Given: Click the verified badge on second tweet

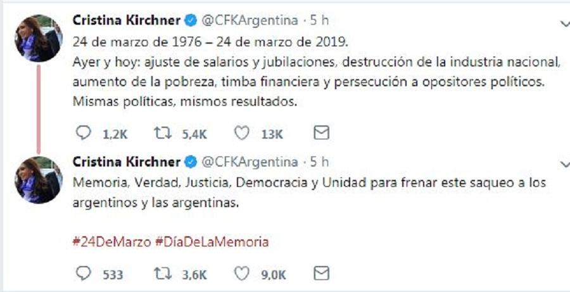Looking at the screenshot, I should [190, 161].
